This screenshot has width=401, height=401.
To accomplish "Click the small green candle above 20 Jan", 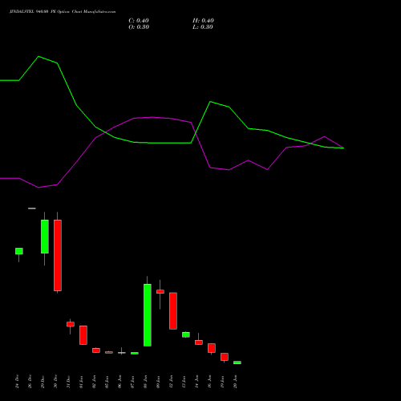I will pos(237,363).
